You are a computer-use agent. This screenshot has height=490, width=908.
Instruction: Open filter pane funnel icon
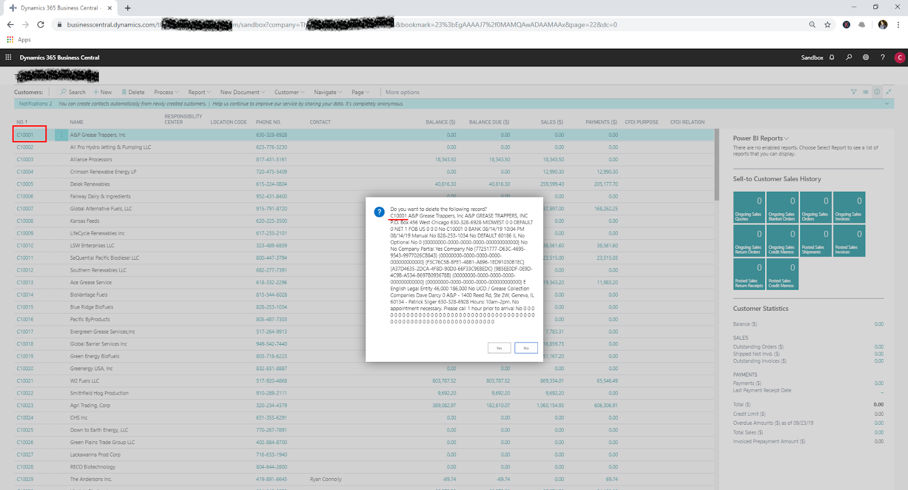click(x=854, y=92)
